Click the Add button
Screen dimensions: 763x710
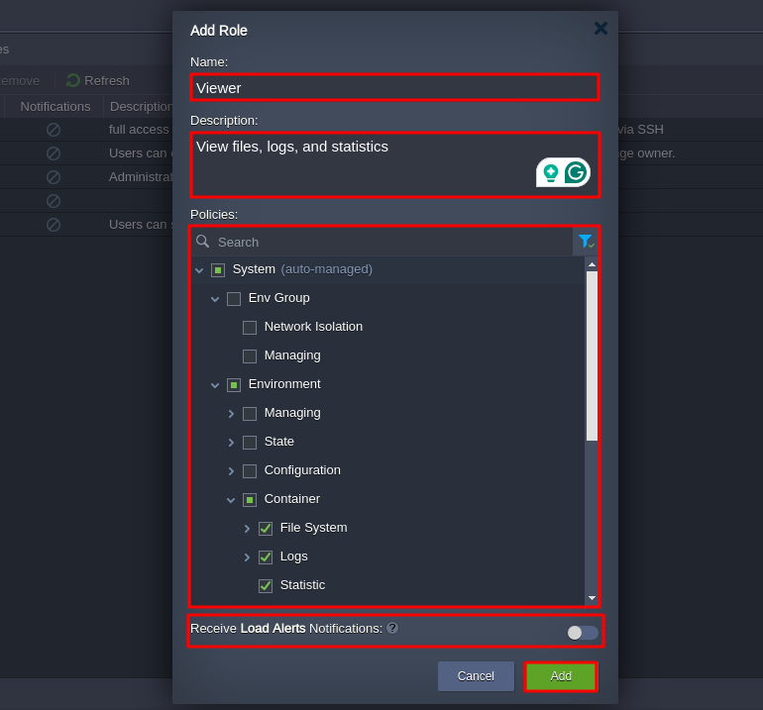pos(561,676)
